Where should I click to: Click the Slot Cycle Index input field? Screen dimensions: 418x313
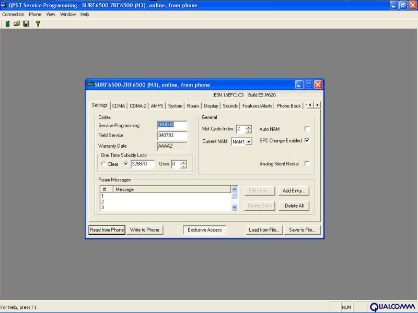pyautogui.click(x=241, y=129)
